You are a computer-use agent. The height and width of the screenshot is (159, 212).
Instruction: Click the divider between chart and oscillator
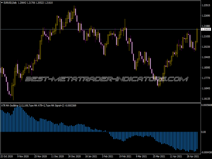point(106,103)
